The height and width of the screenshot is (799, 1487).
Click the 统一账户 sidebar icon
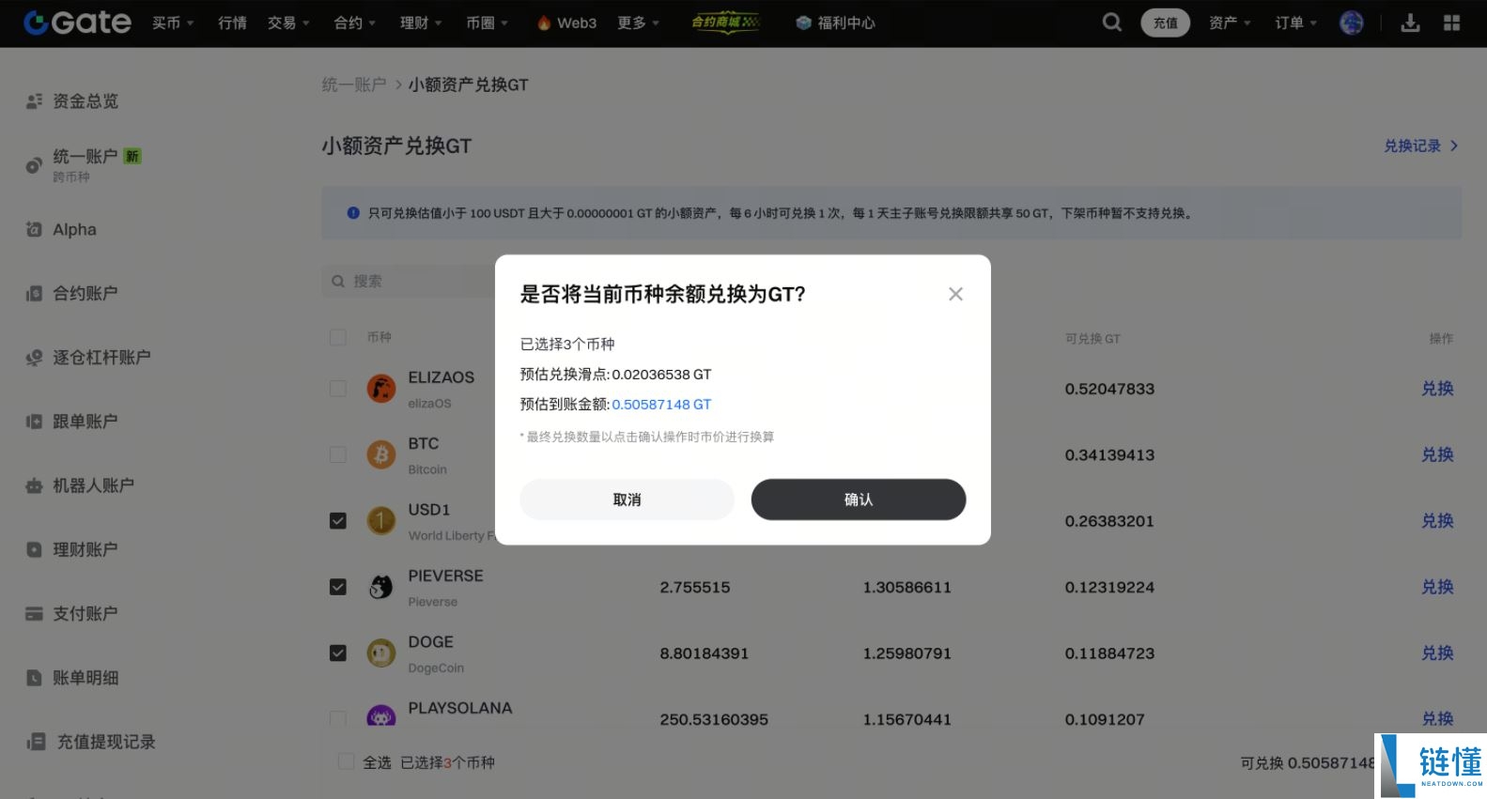tap(34, 165)
